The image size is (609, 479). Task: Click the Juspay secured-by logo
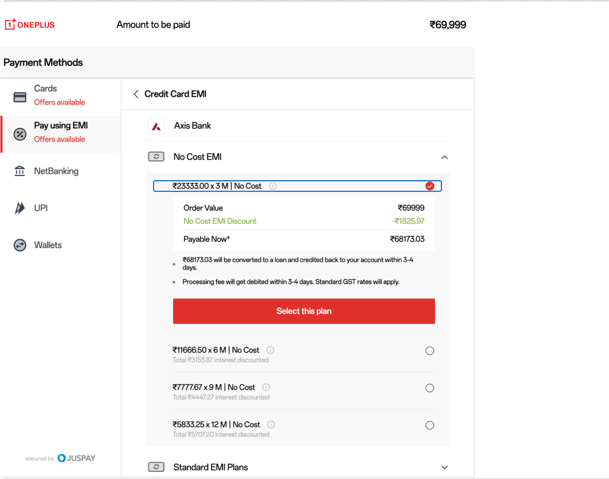pos(77,458)
